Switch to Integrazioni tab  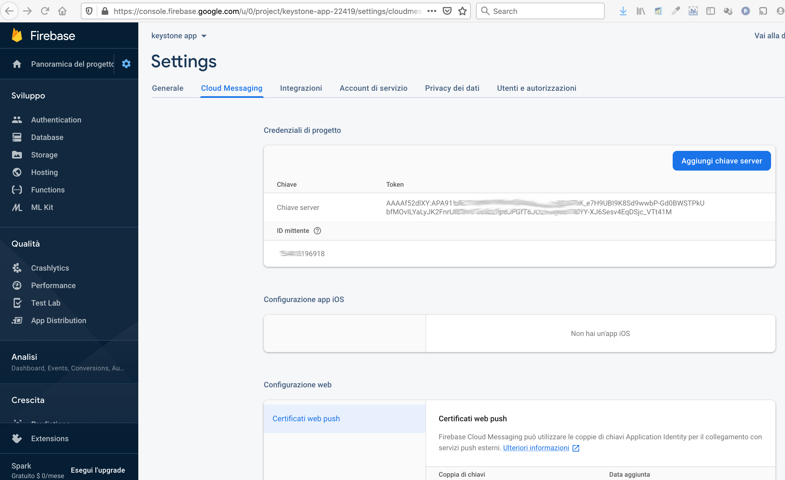302,88
